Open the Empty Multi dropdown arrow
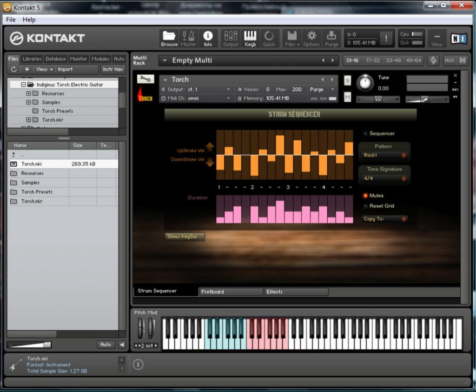Screen dimensions: 476x392 coord(165,60)
